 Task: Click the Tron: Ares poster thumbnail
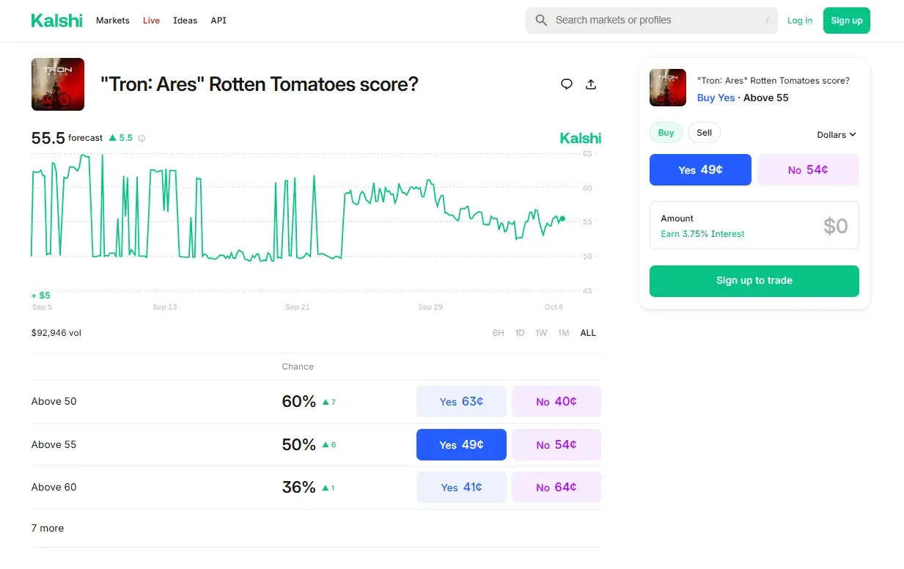[x=57, y=84]
